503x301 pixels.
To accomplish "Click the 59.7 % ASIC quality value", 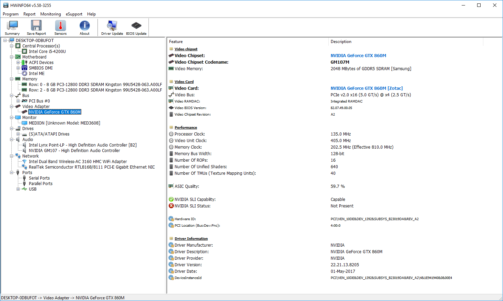I will point(338,186).
